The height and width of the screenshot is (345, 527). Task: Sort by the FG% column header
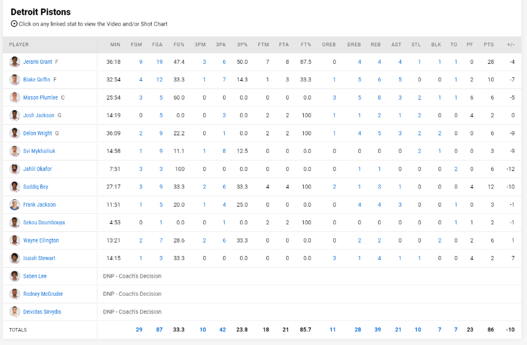179,45
